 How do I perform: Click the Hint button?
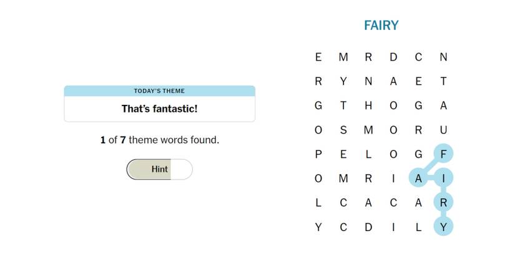159,169
